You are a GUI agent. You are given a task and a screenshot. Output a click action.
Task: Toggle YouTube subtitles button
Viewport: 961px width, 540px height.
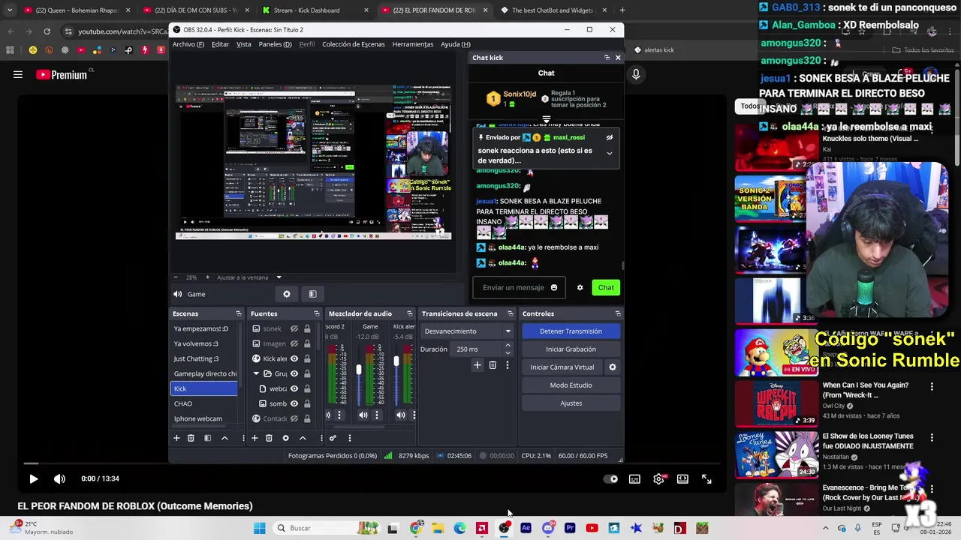634,478
